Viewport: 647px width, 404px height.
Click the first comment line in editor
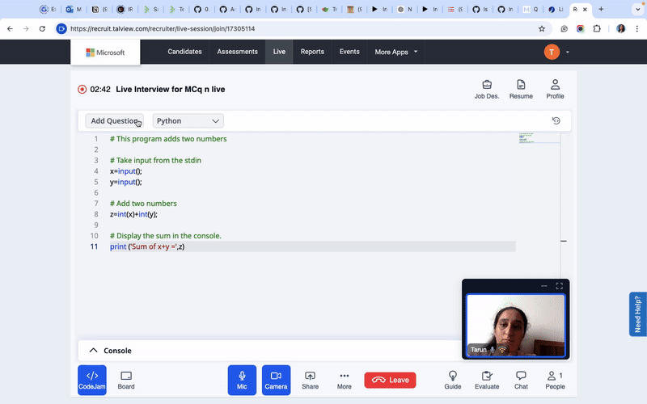pos(168,139)
